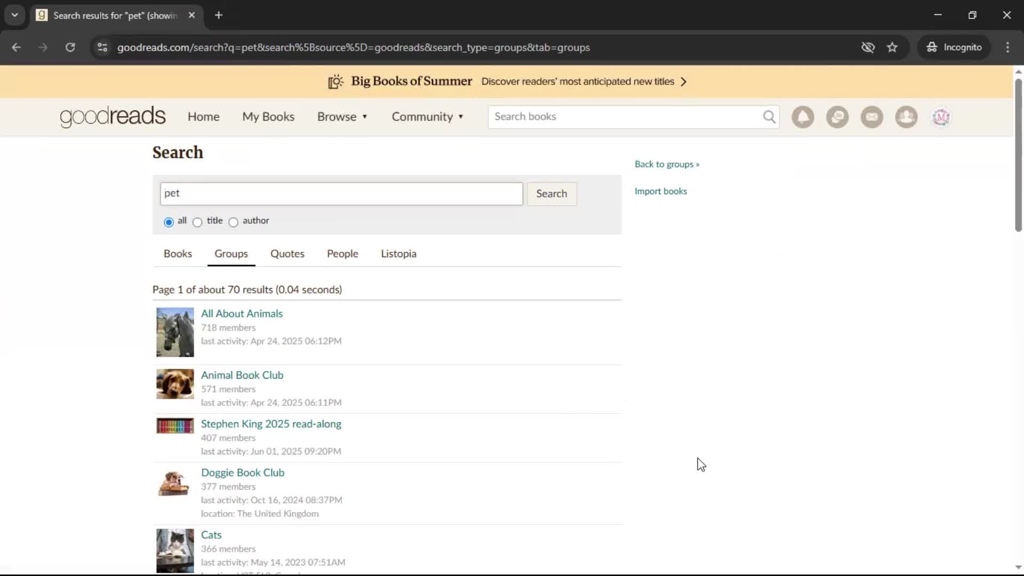Click the dog thumbnail for Animal Book Club

click(x=175, y=384)
